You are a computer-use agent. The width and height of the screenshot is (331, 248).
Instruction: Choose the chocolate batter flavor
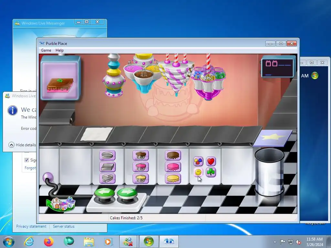point(141,155)
